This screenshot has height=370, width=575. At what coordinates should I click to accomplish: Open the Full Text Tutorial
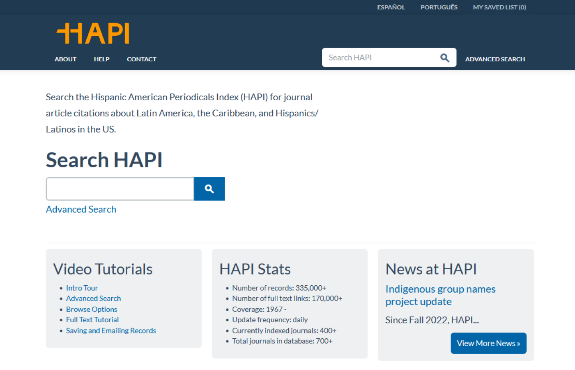pyautogui.click(x=92, y=319)
